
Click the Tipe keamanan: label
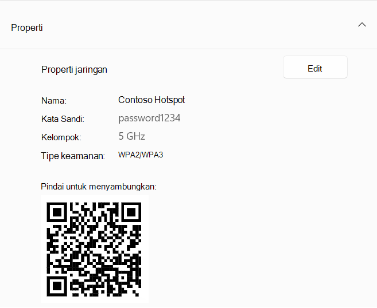[73, 156]
